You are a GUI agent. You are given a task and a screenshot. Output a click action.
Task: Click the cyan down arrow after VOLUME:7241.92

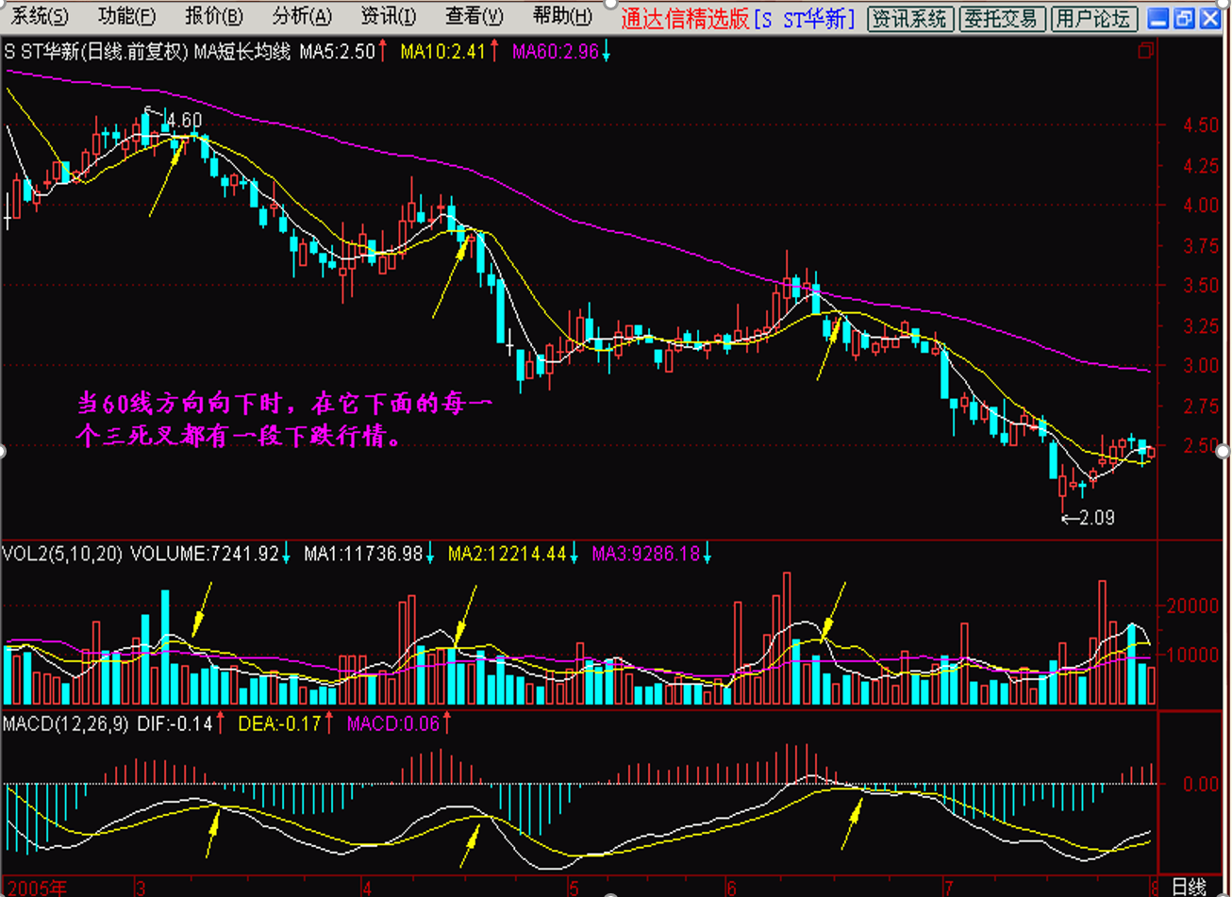click(287, 555)
